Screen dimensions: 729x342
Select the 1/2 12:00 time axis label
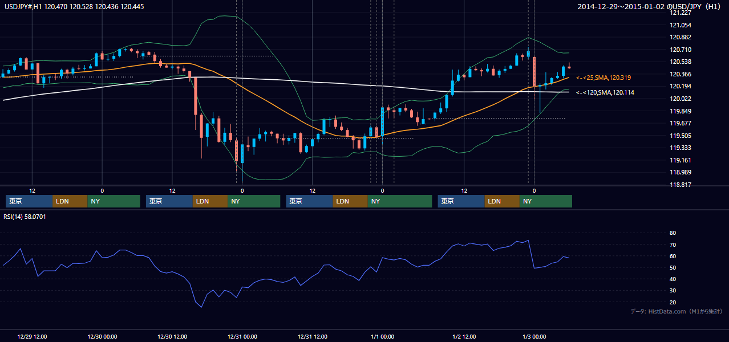pos(464,336)
